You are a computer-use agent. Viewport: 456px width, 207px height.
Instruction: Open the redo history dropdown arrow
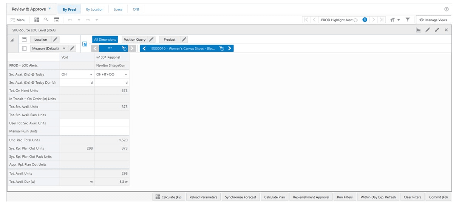(97, 20)
